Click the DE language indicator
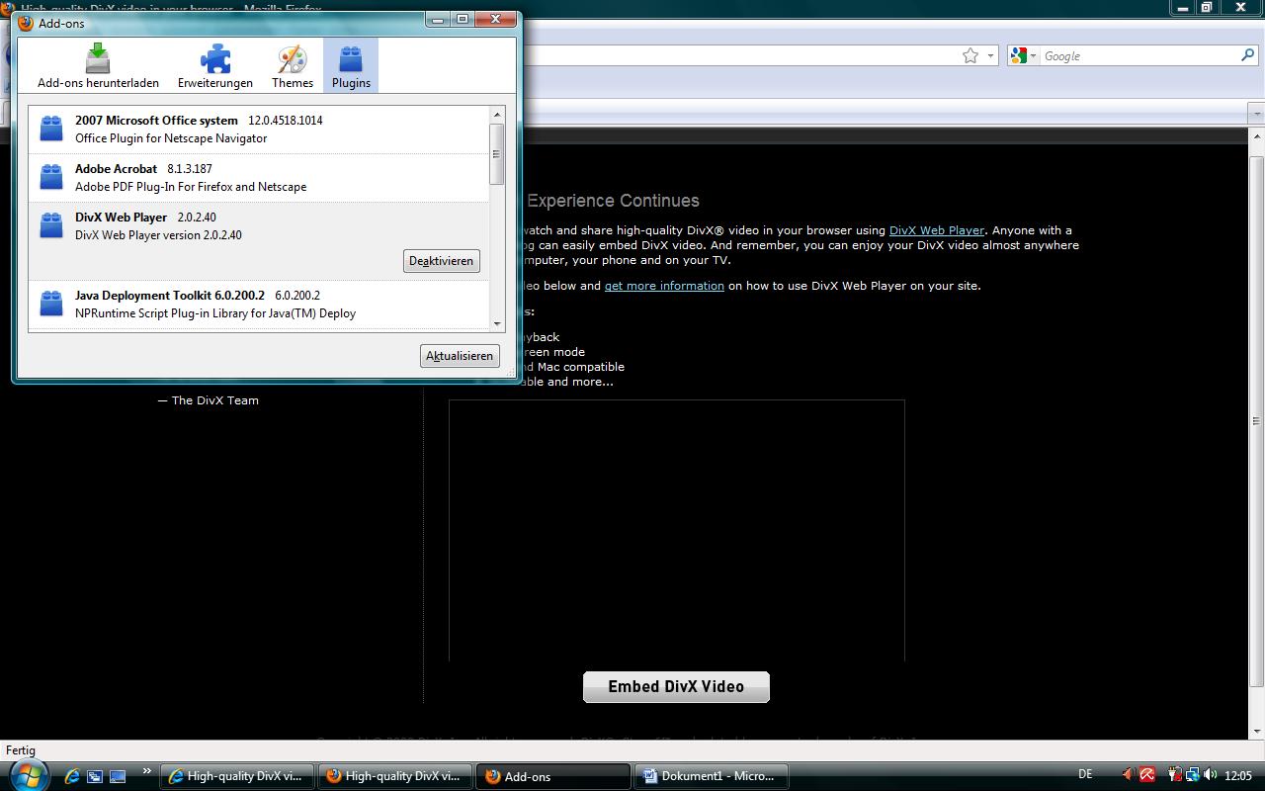Viewport: 1265px width, 791px height. (1085, 775)
